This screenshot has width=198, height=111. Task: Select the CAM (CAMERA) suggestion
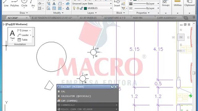click(x=88, y=101)
